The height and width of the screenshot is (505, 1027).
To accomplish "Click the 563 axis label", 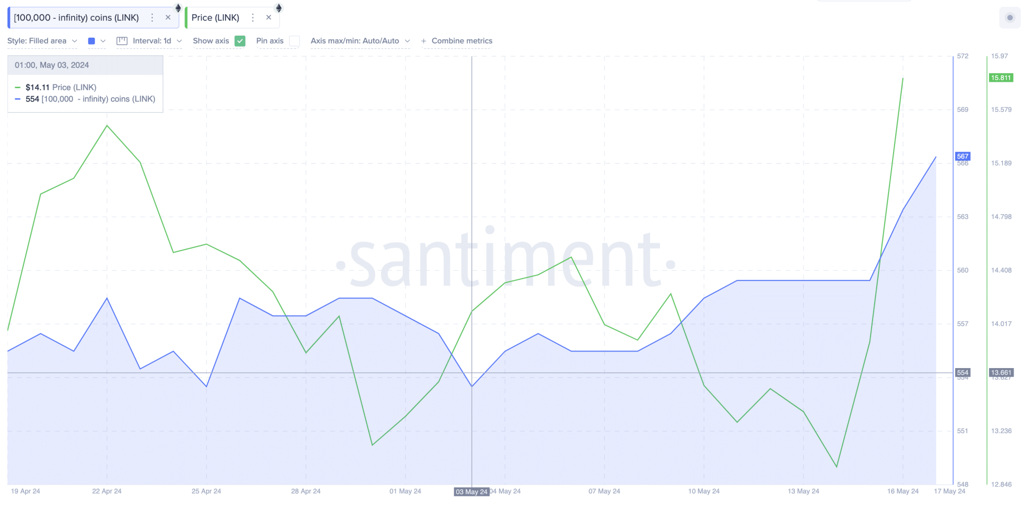I will tap(963, 217).
